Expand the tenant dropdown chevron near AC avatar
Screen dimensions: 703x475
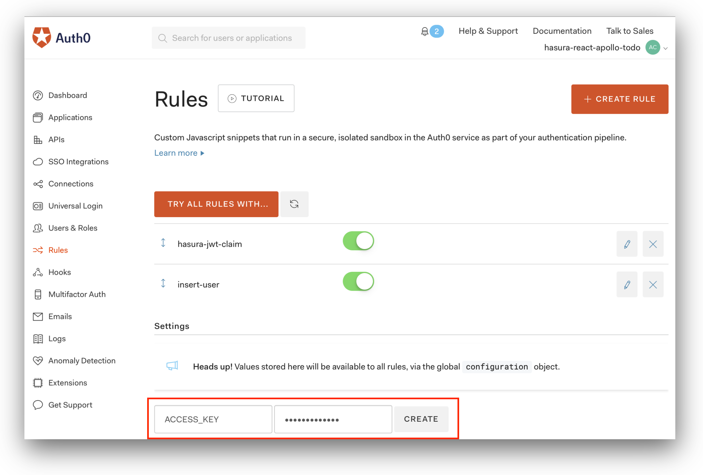[x=666, y=48]
